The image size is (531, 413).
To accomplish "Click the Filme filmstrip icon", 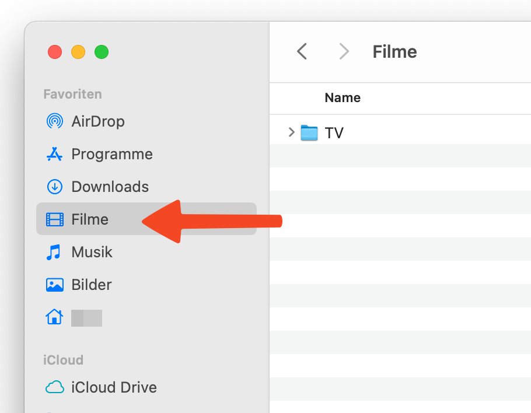I will coord(54,219).
